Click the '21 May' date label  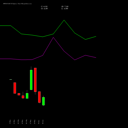click(14, 122)
